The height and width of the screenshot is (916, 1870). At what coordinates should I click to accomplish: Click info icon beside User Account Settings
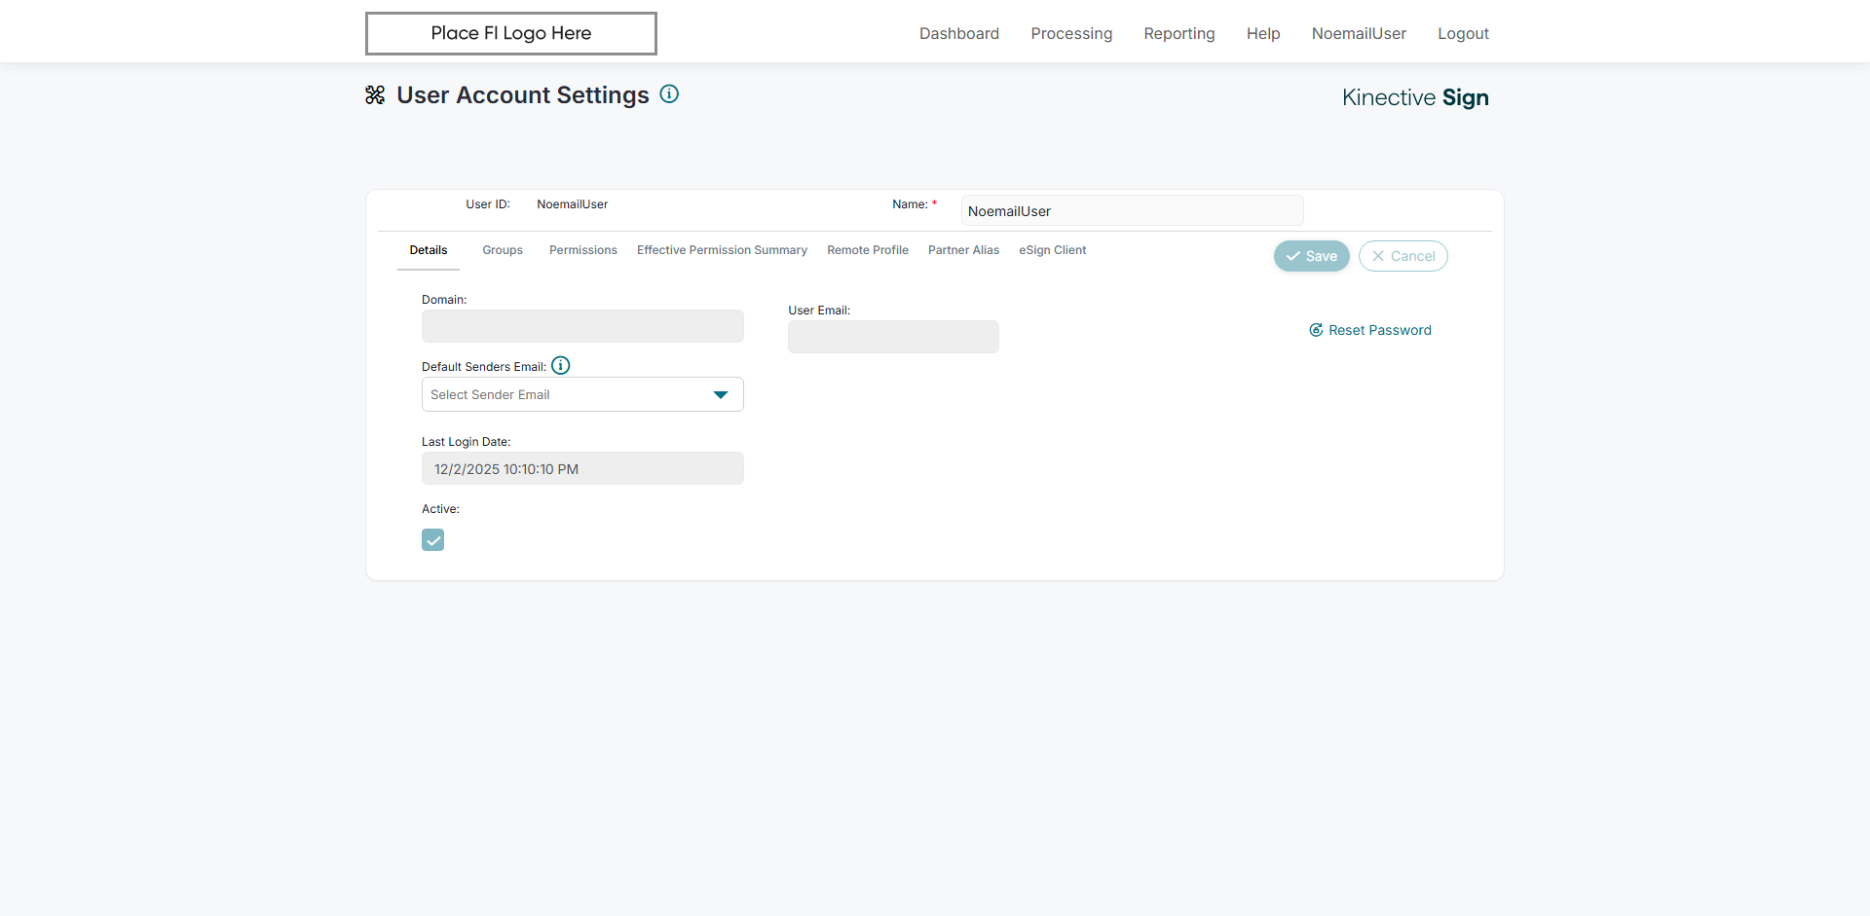coord(669,94)
